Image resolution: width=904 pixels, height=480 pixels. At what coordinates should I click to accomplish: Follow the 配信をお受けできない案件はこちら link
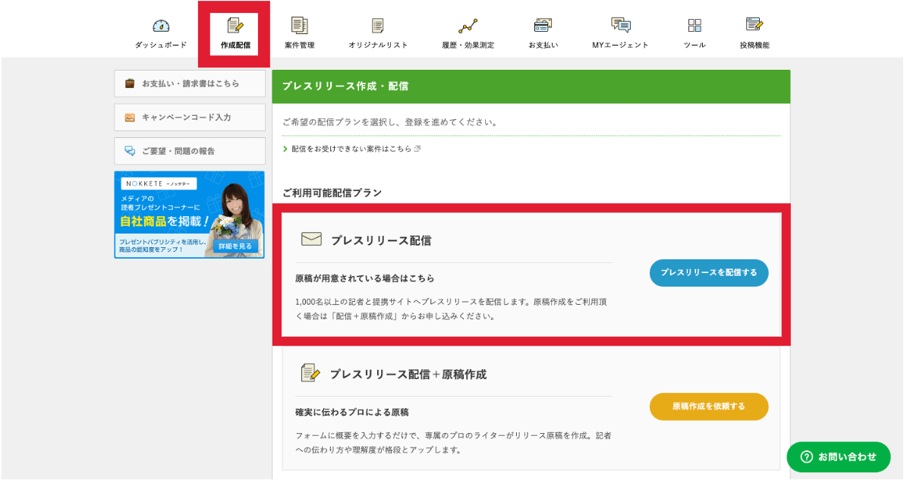click(351, 149)
